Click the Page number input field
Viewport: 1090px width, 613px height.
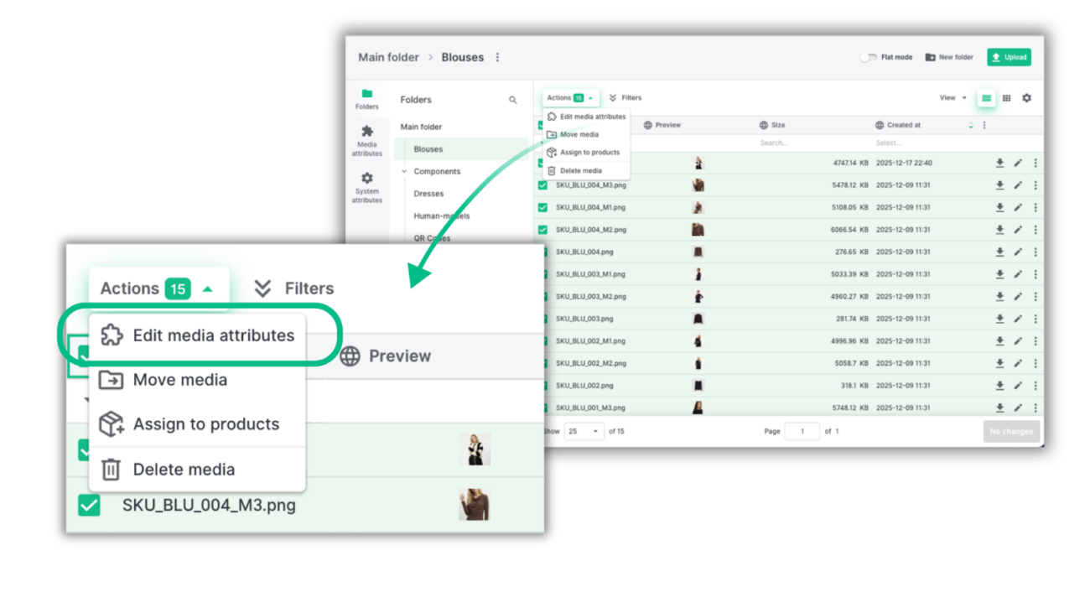point(802,431)
